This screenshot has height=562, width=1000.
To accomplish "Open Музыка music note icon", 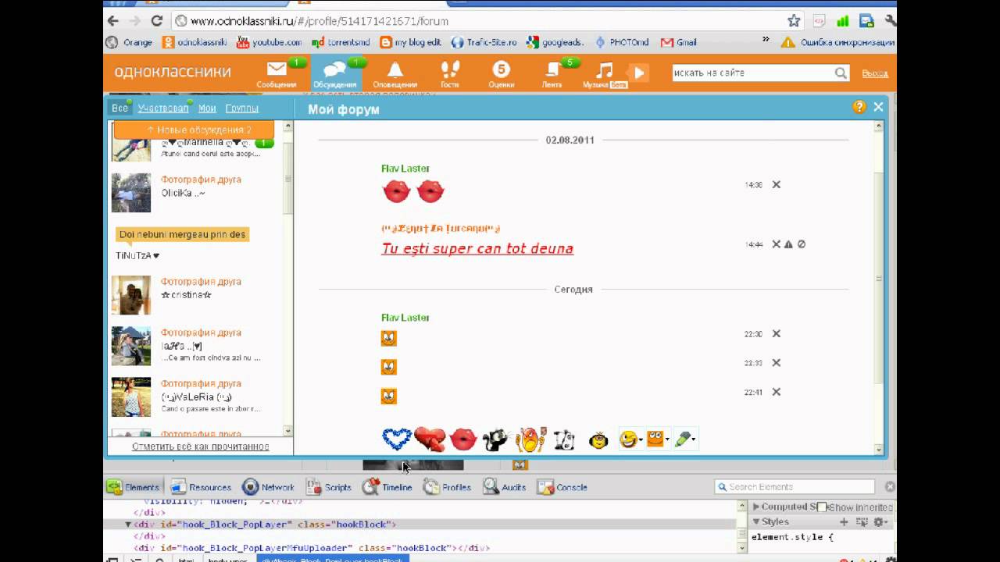I will [x=604, y=69].
